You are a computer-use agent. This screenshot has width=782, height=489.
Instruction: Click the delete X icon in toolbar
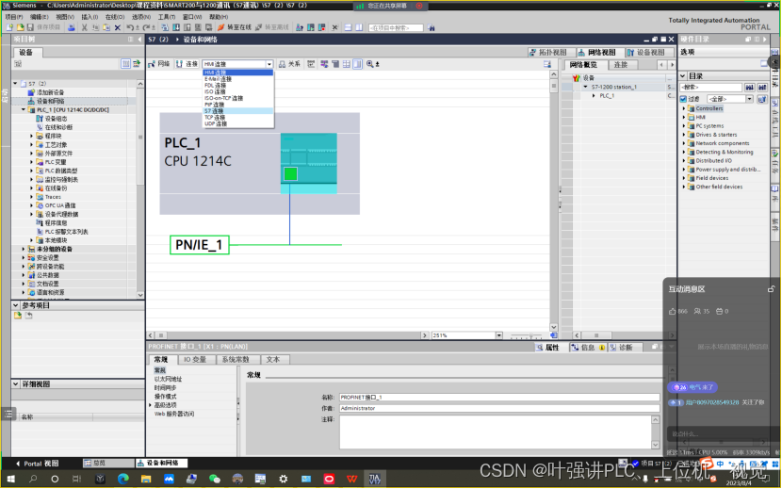click(x=118, y=27)
